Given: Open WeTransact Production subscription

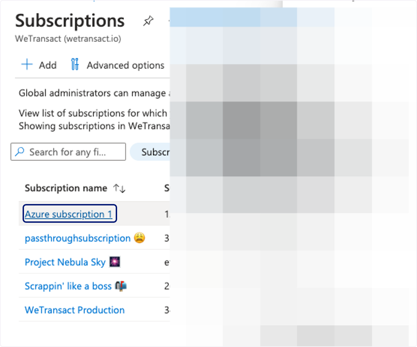Looking at the screenshot, I should 75,310.
